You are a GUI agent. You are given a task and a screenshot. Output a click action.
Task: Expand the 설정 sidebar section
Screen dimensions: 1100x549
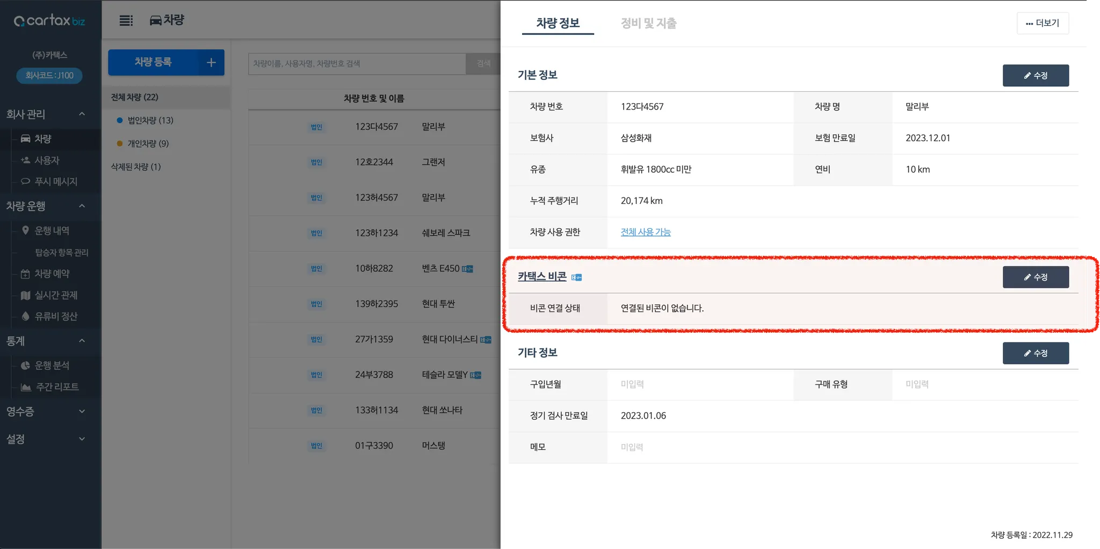(82, 439)
